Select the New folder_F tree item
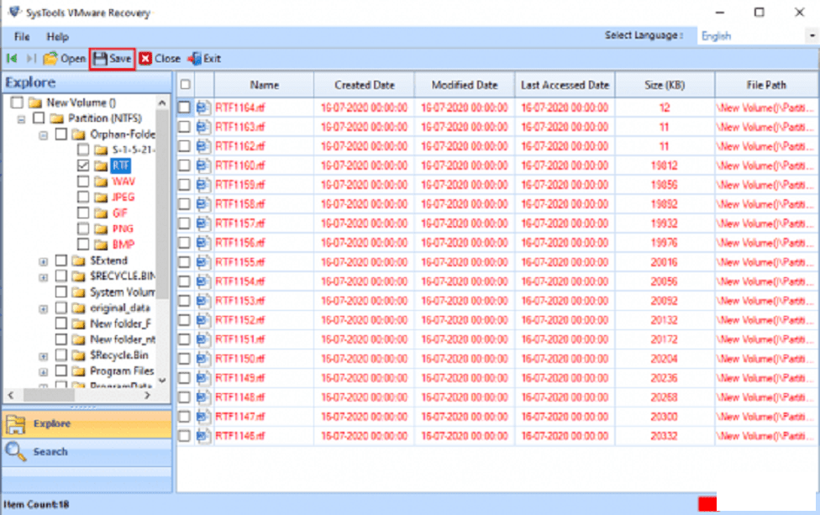 click(120, 323)
